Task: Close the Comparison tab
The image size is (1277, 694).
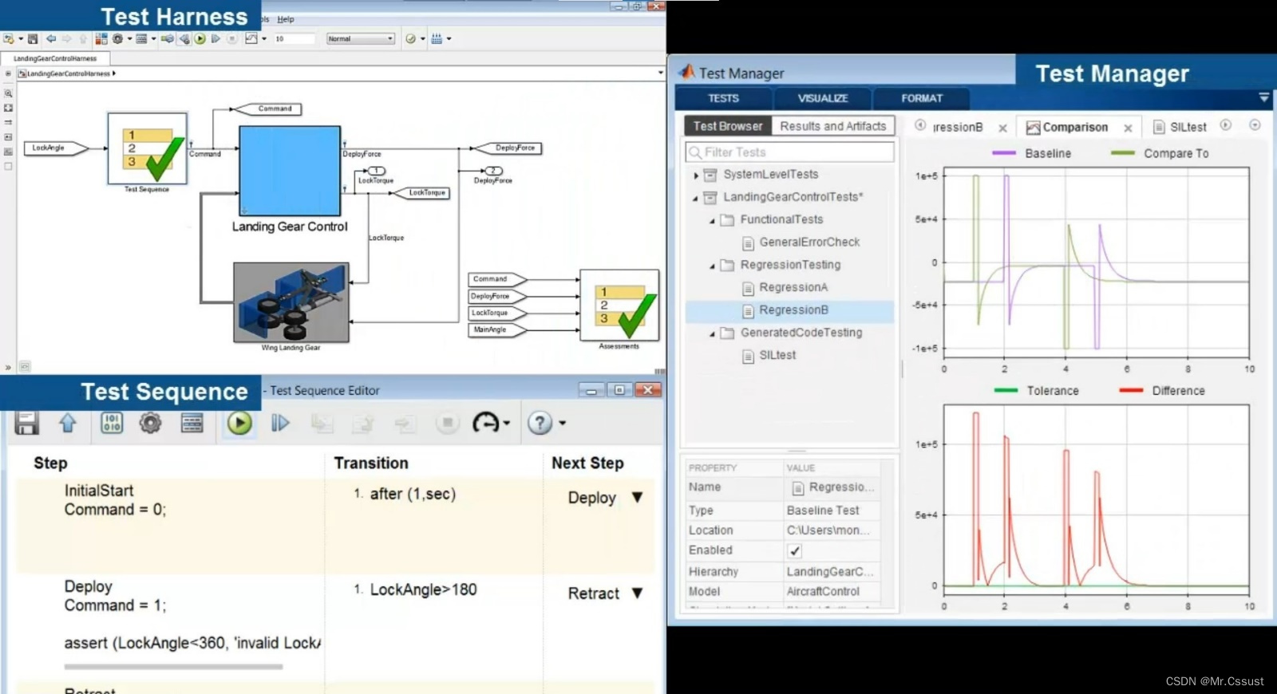Action: tap(1128, 128)
